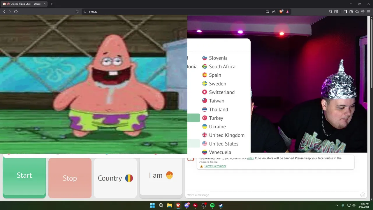Open the Leo AI sparkle icon
Screen dimensions: 373x210
[x=357, y=12]
